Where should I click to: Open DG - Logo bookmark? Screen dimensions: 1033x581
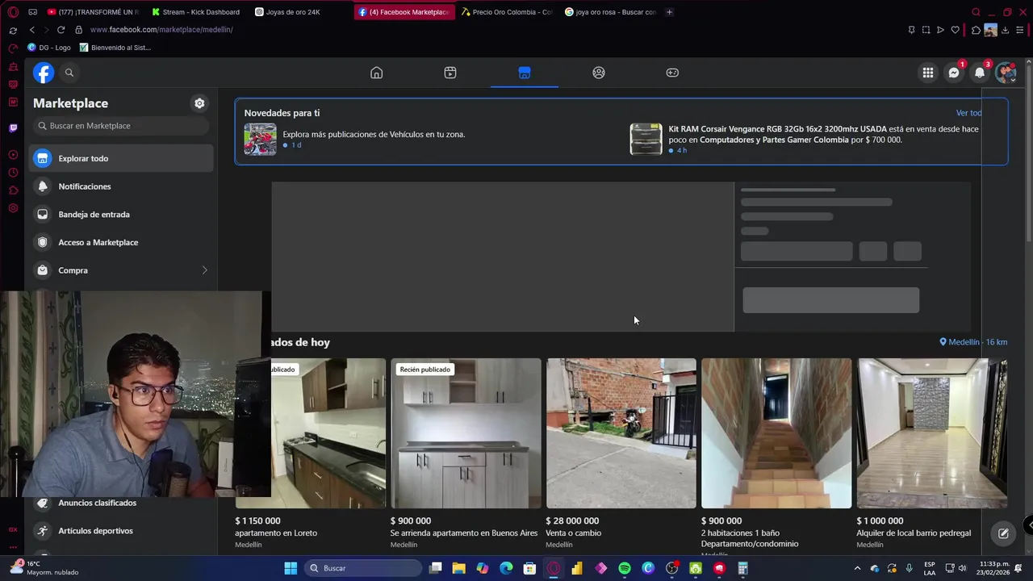pos(49,48)
